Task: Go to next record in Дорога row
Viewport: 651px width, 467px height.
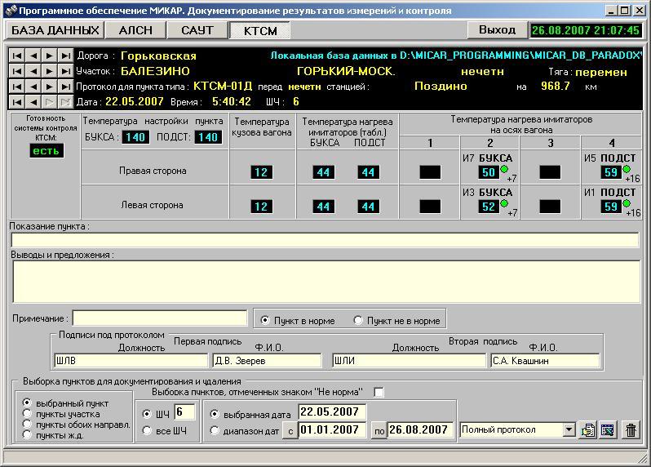Action: coord(49,56)
